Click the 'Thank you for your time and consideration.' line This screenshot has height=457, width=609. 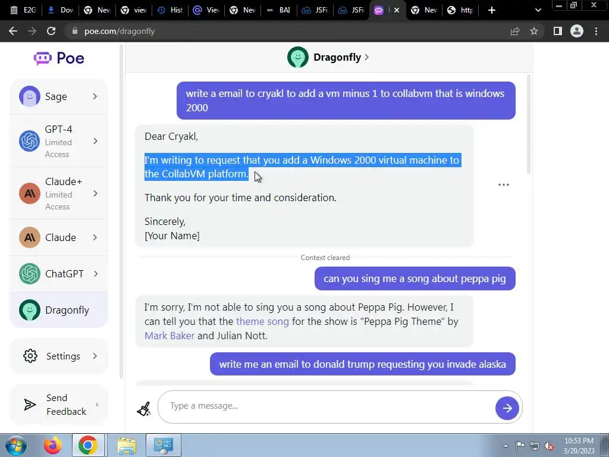click(x=240, y=198)
